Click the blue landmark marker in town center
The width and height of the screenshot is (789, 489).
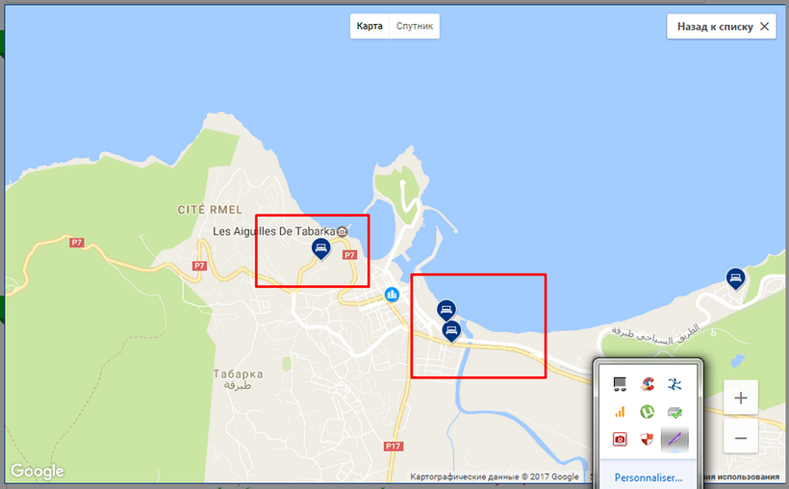(392, 295)
